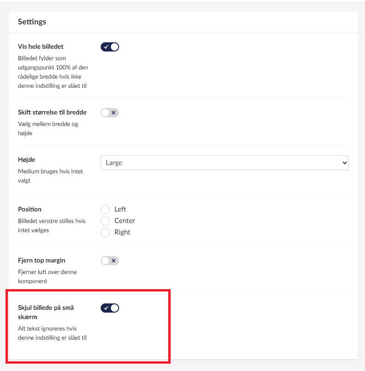Open the Højde dropdown showing Large
The width and height of the screenshot is (365, 371).
coord(224,163)
